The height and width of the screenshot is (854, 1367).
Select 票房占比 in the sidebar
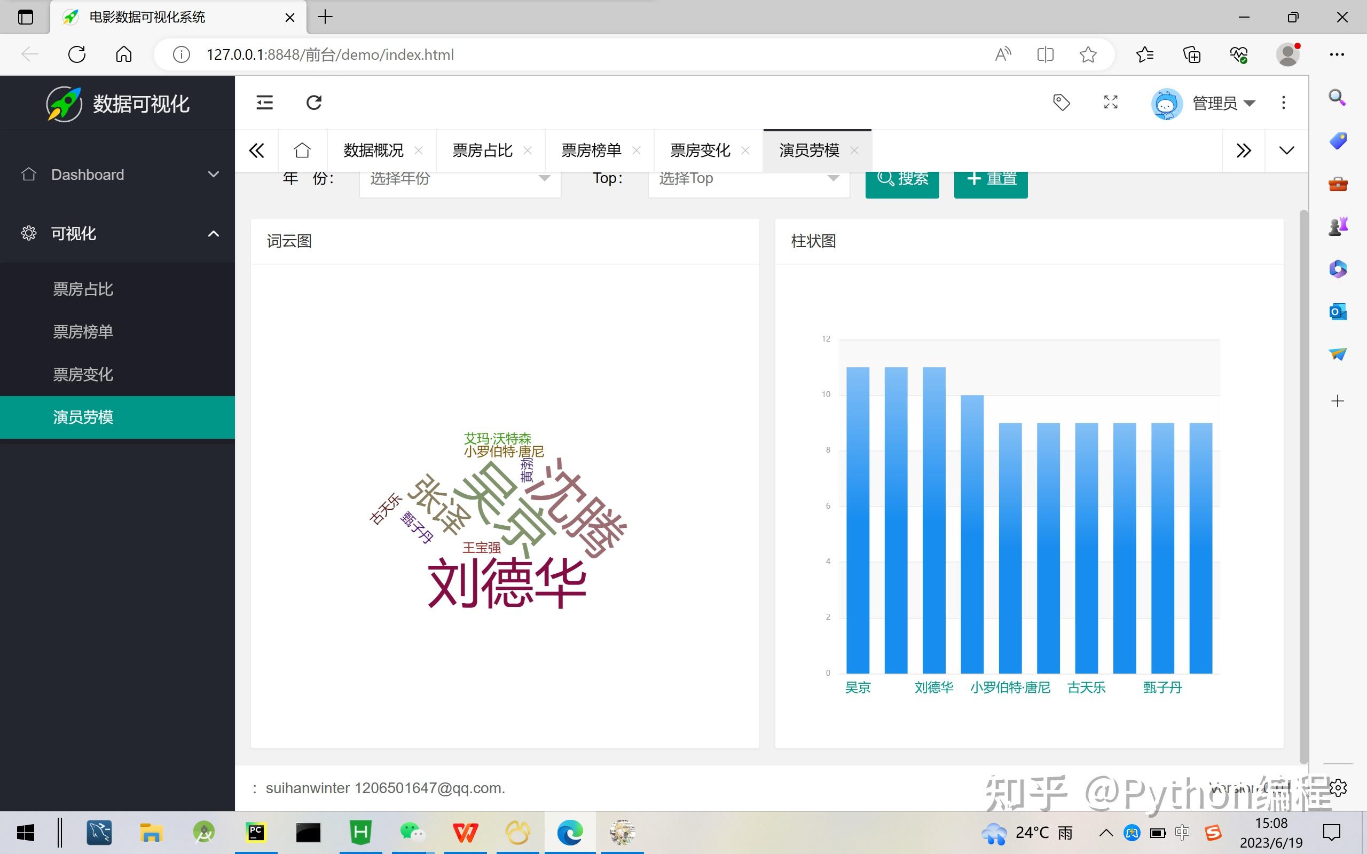tap(83, 289)
